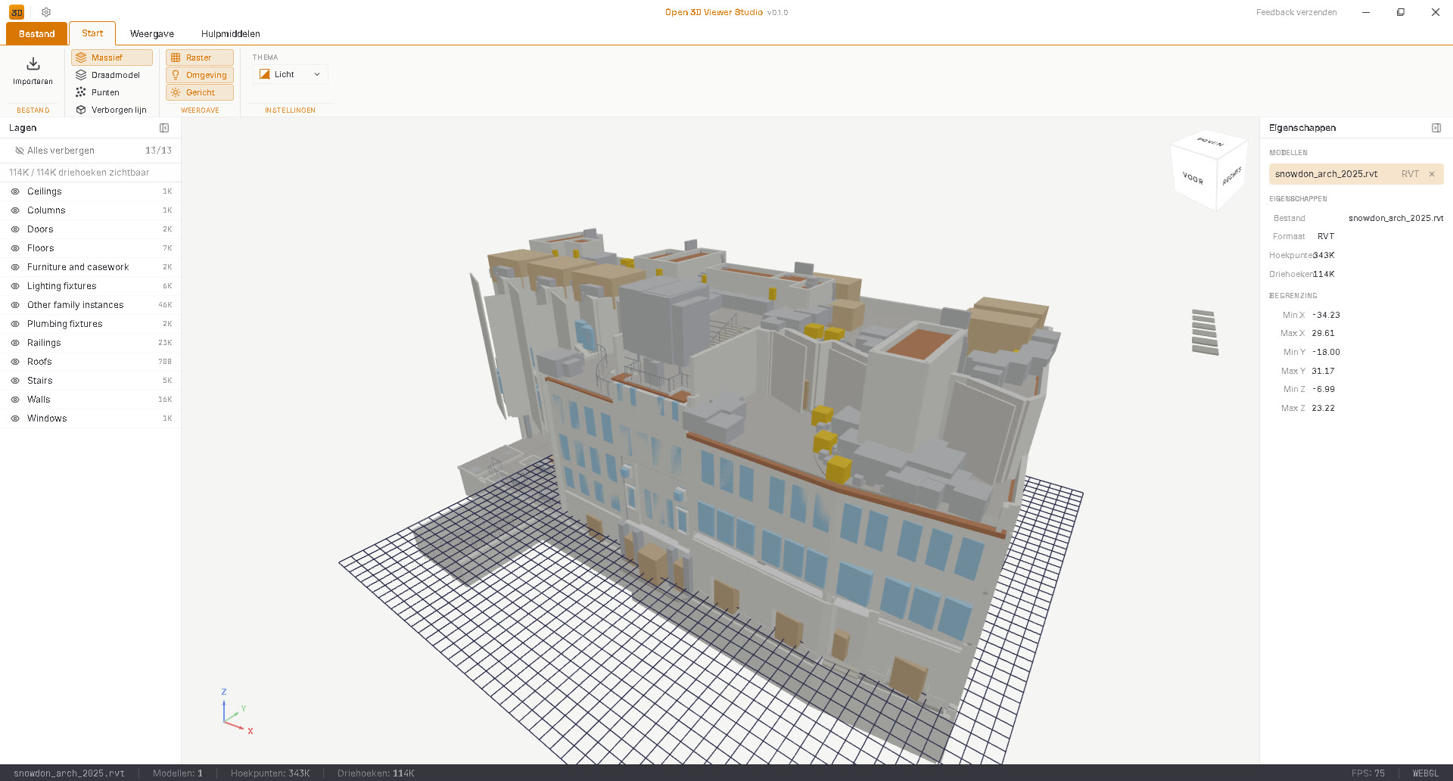Click the XYZ axis gizmo

(x=237, y=712)
